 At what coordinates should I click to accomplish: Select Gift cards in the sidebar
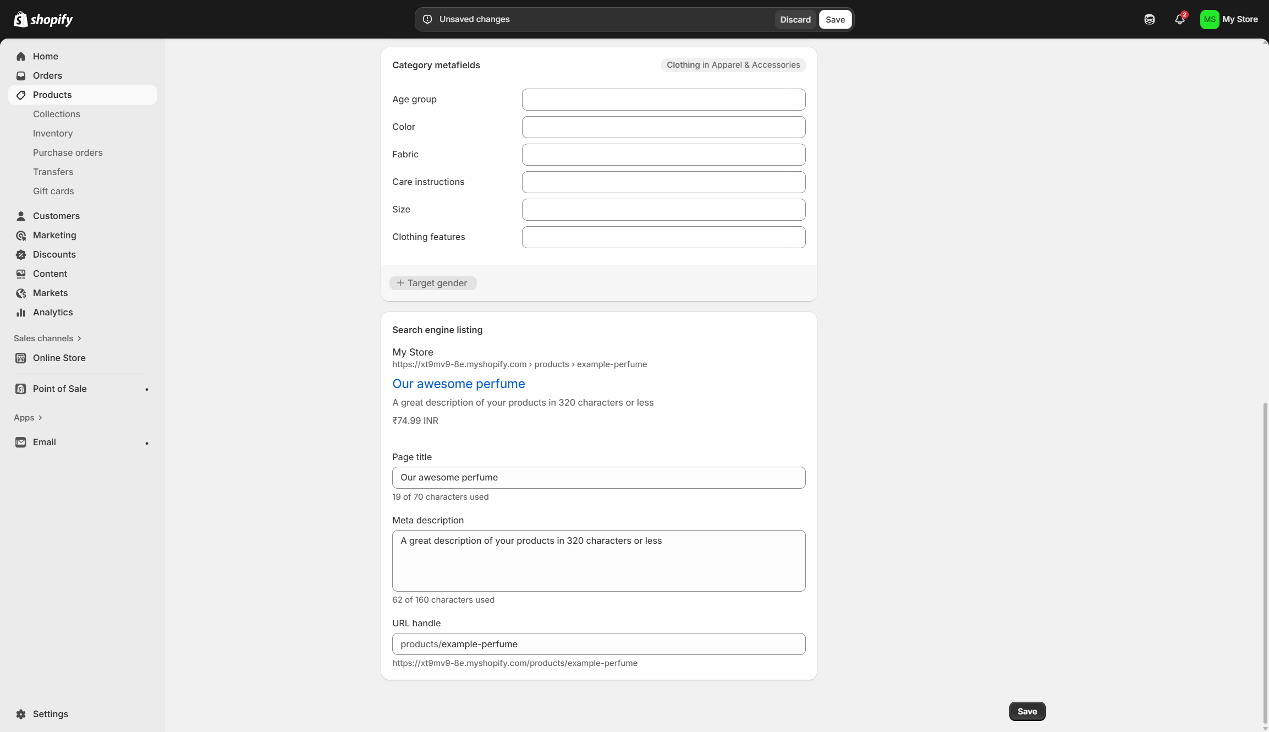tap(53, 191)
